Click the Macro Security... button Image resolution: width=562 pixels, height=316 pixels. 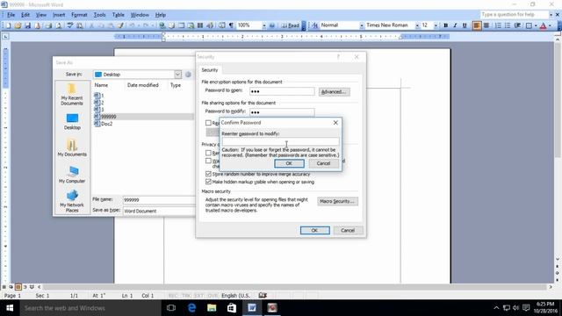337,201
